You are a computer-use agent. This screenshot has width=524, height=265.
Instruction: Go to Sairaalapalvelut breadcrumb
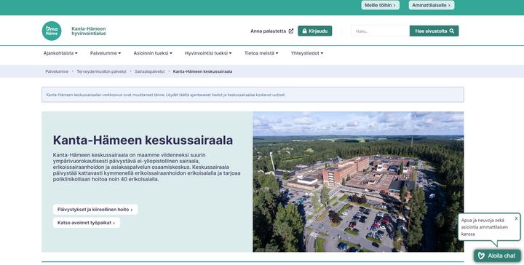click(150, 71)
